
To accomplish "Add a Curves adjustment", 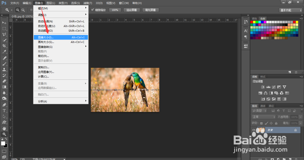I will coord(274,87).
